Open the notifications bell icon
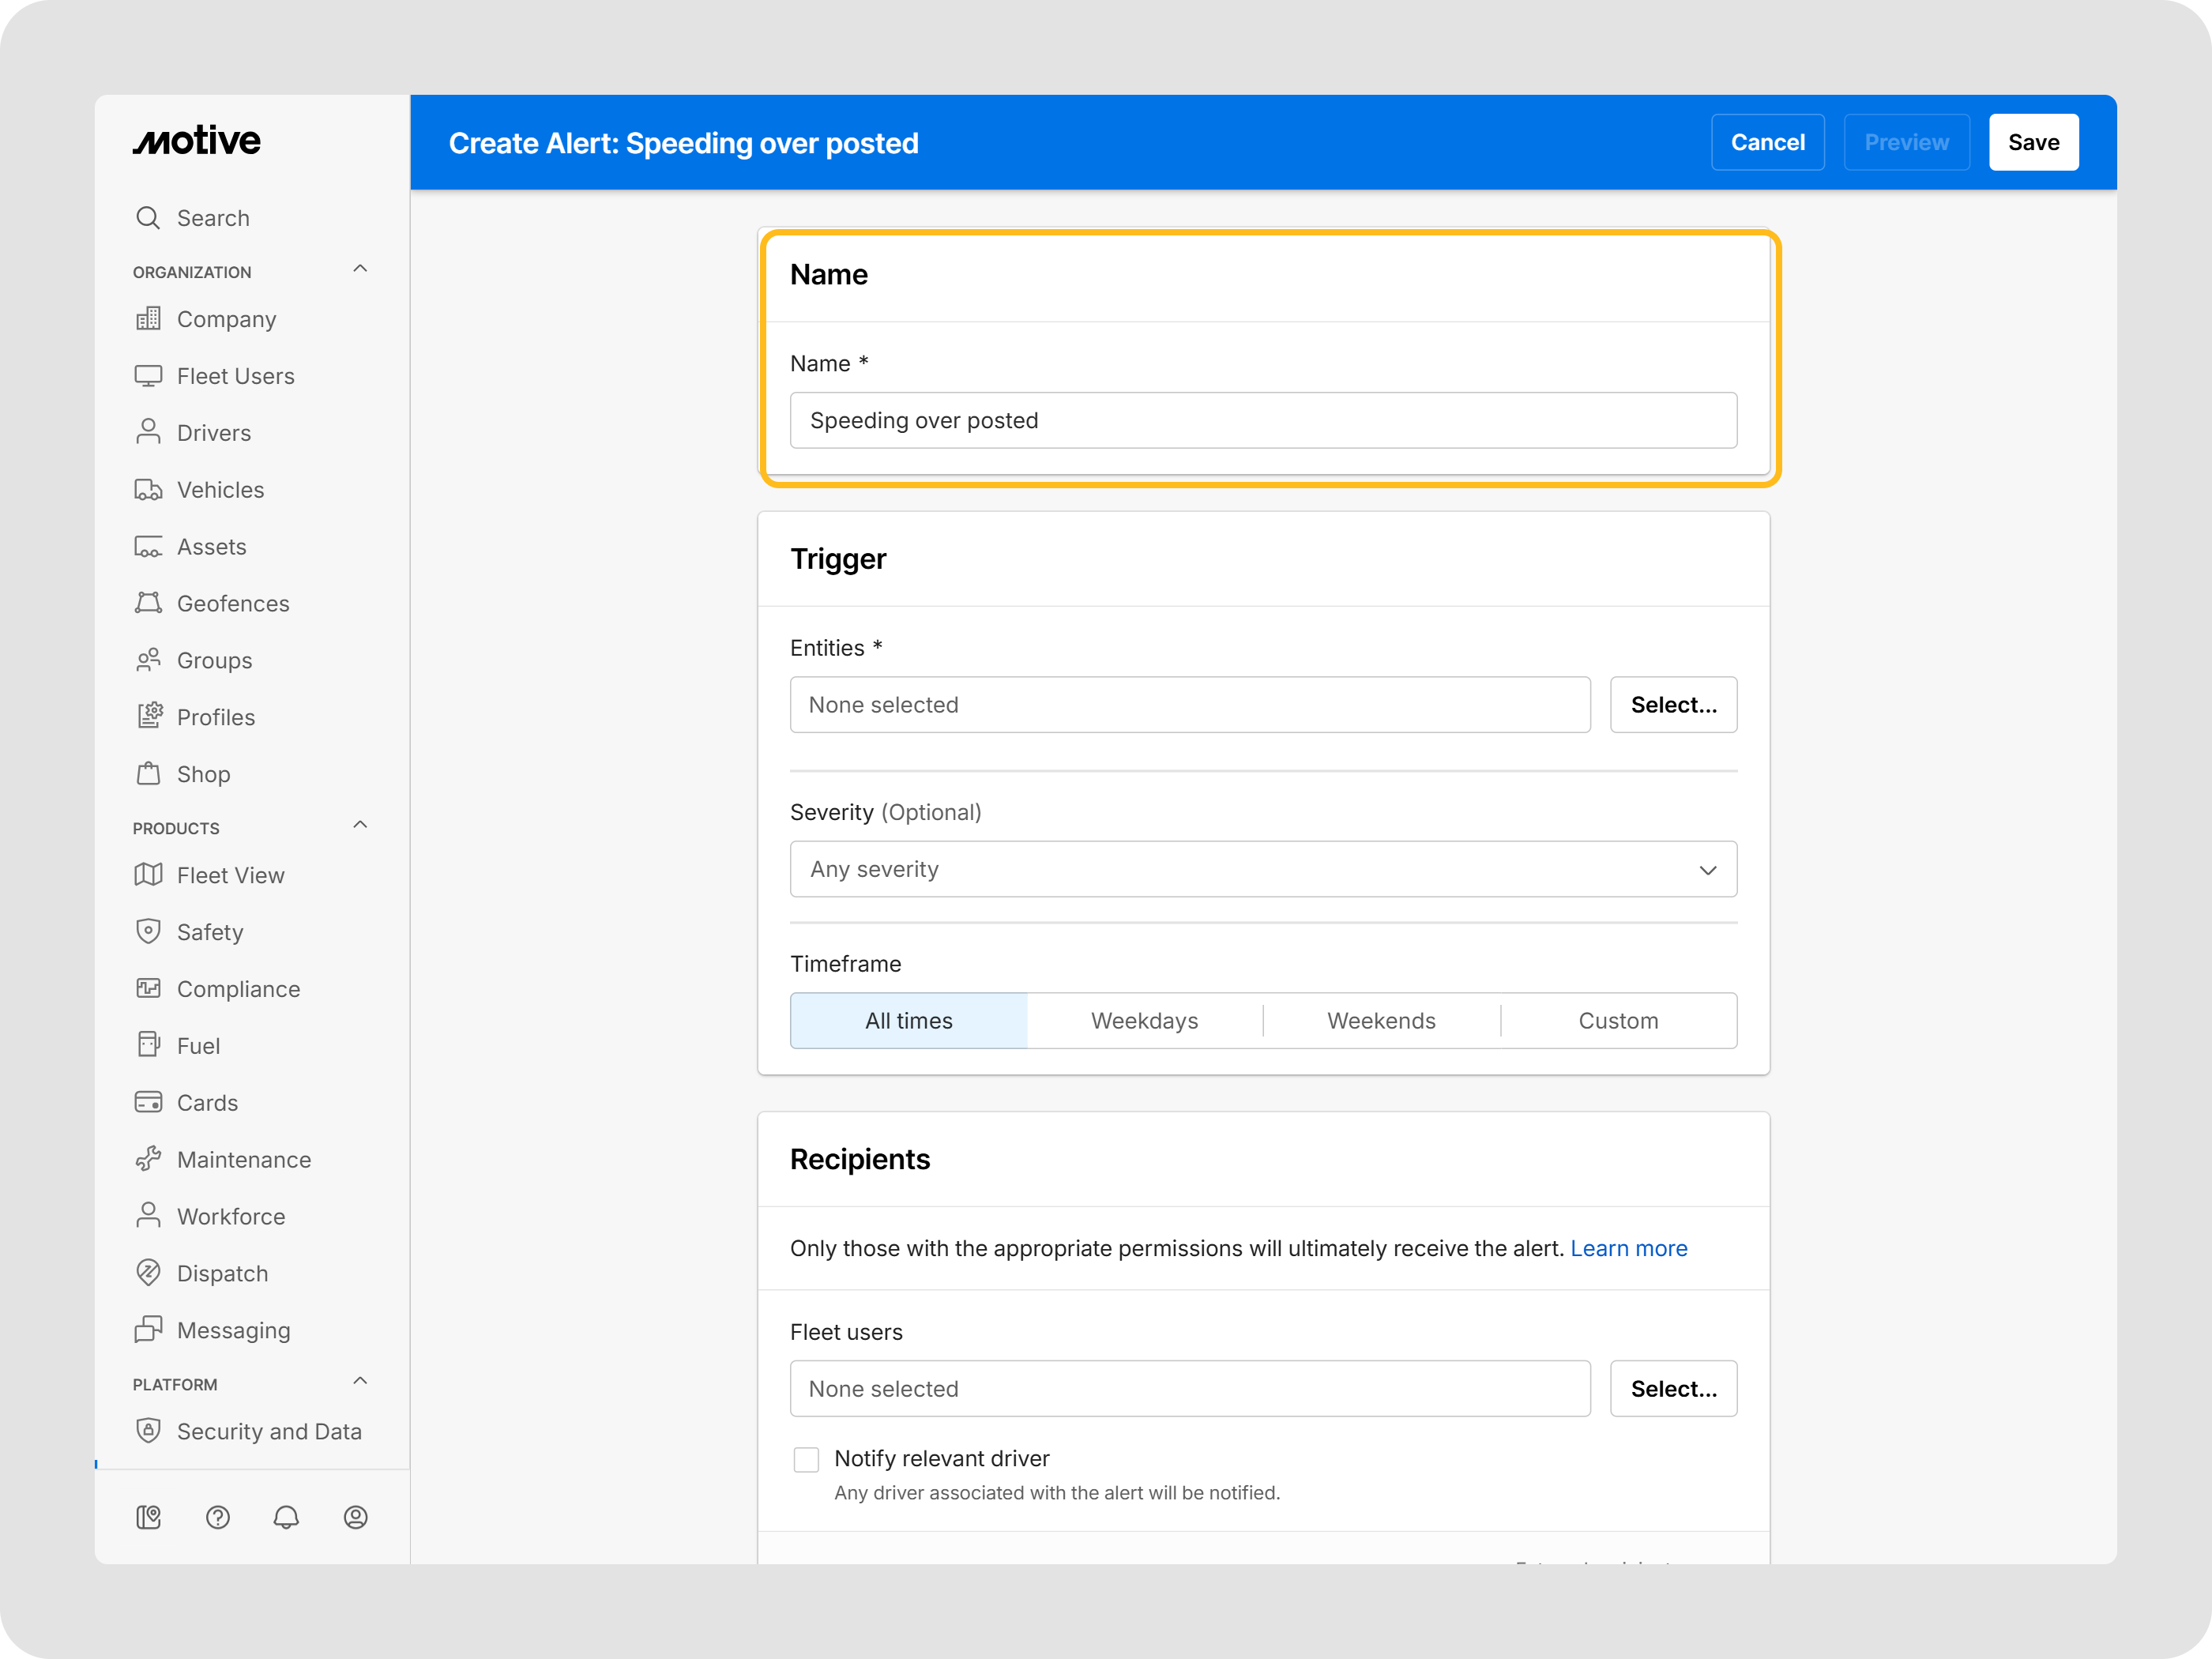The width and height of the screenshot is (2212, 1659). click(286, 1517)
